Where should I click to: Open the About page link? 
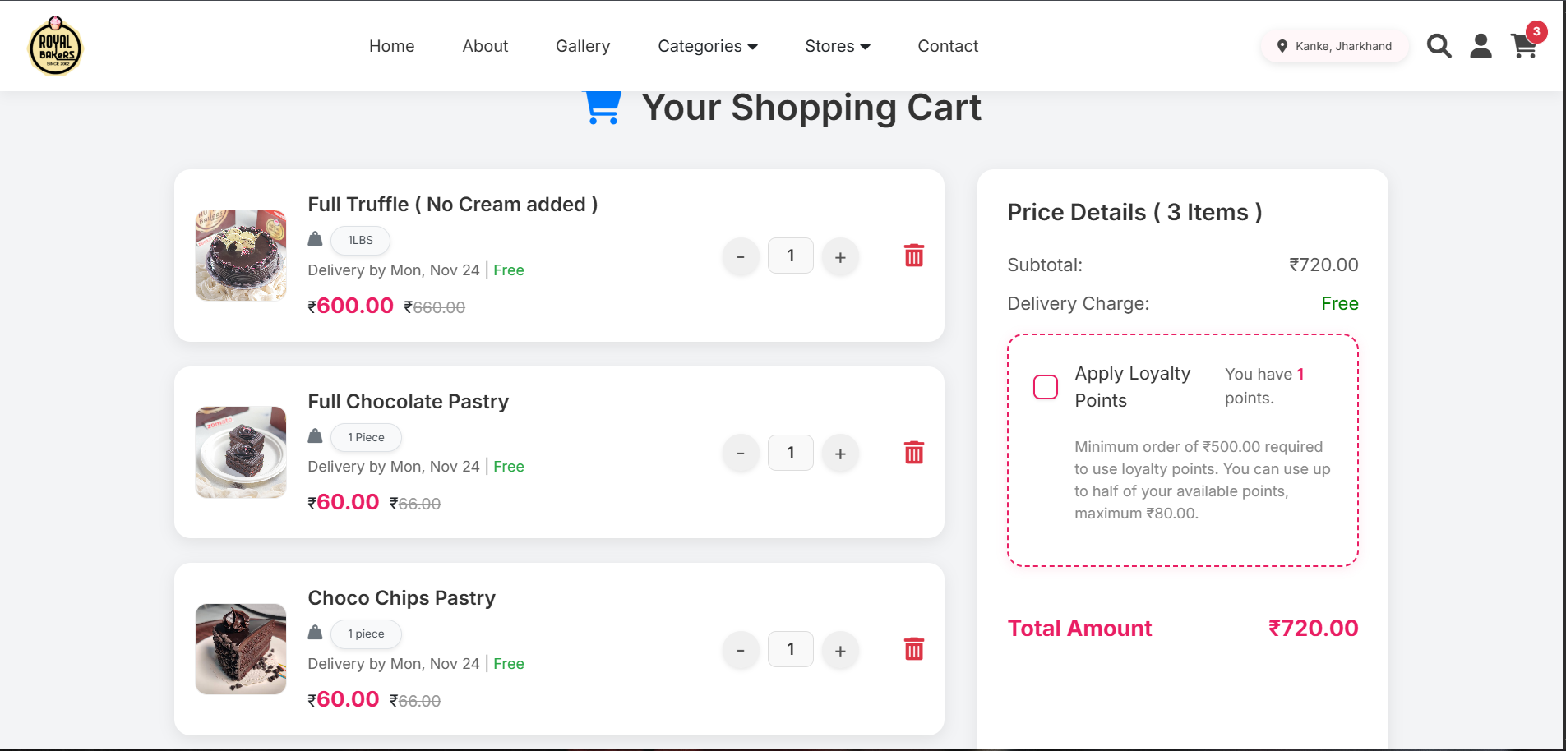[485, 46]
